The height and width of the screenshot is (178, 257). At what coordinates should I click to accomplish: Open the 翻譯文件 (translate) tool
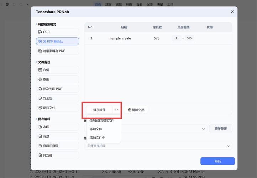(x=57, y=108)
